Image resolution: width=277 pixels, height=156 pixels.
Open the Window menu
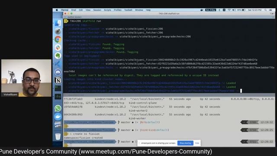click(x=139, y=10)
